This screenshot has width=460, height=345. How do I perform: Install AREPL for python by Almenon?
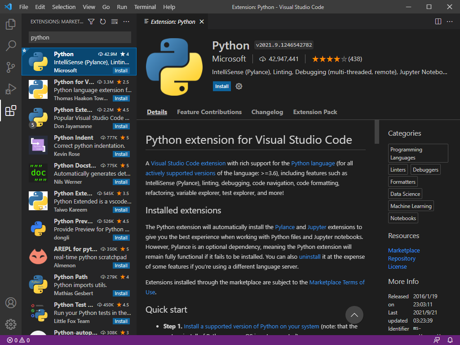121,266
